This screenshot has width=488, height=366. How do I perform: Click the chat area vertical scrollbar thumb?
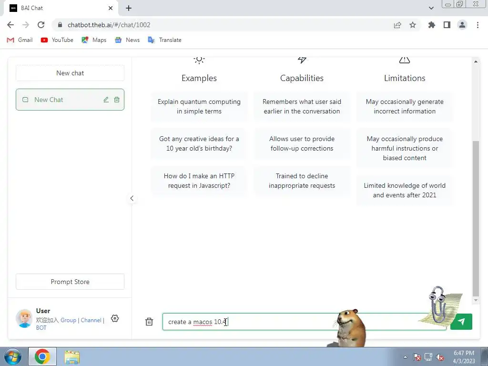click(x=476, y=218)
